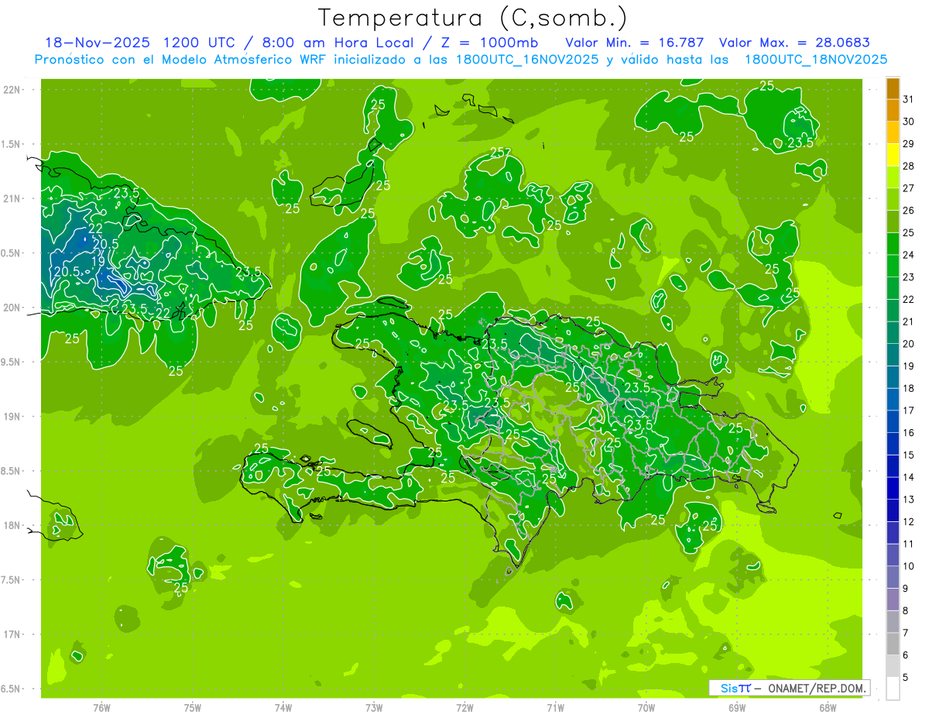Click the gray legend band between 6 and 7
The width and height of the screenshot is (929, 718).
(893, 644)
